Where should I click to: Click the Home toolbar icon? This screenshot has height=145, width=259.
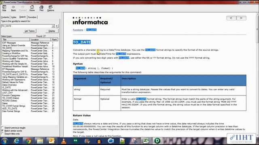(32, 8)
